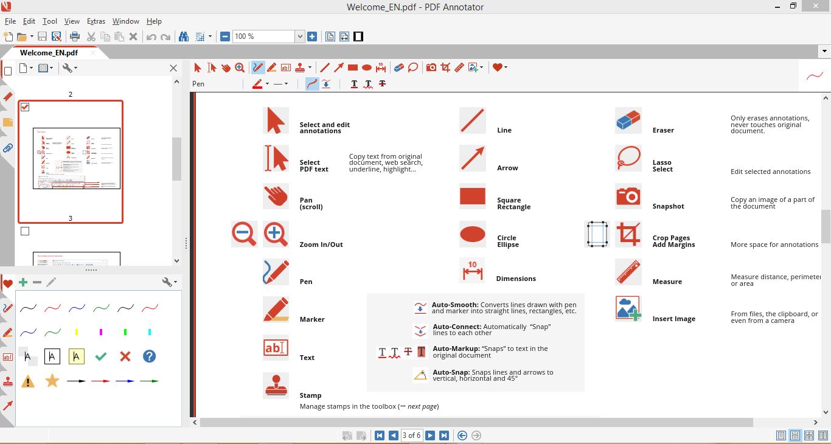This screenshot has height=444, width=831.
Task: Open the View menu
Action: [x=72, y=21]
